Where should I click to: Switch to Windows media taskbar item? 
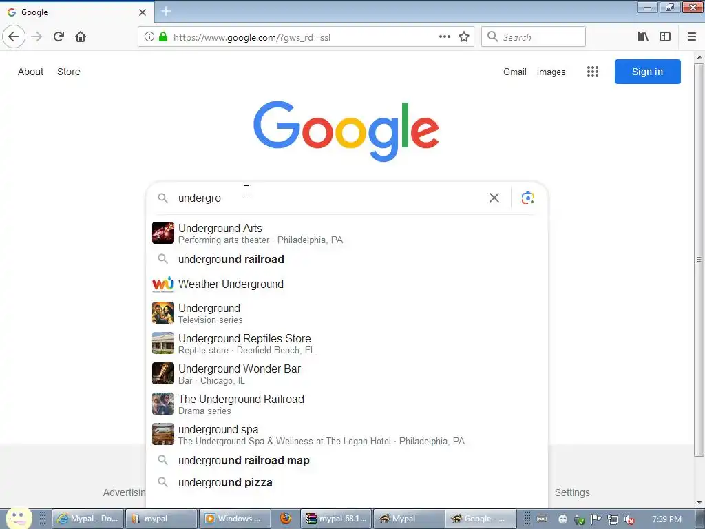pyautogui.click(x=235, y=519)
